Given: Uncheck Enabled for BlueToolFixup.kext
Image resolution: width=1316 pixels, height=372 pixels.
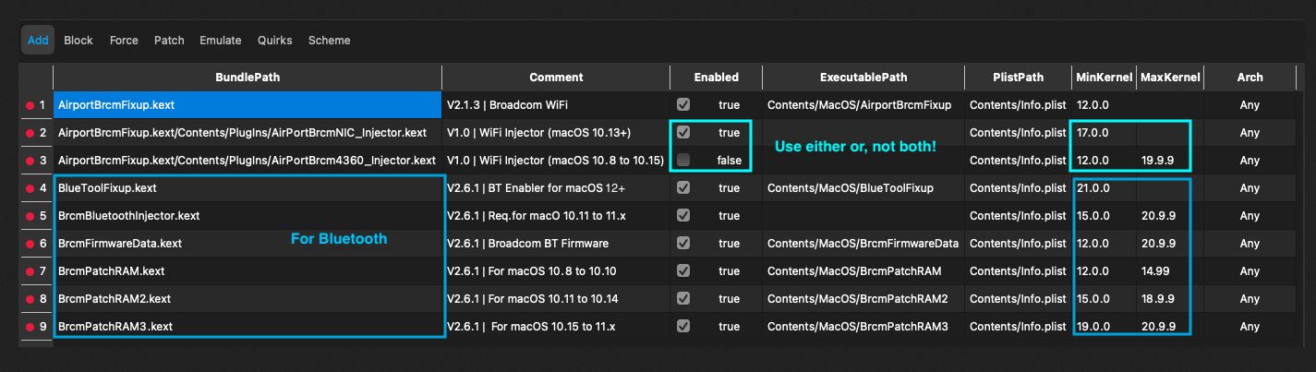Looking at the screenshot, I should 683,188.
